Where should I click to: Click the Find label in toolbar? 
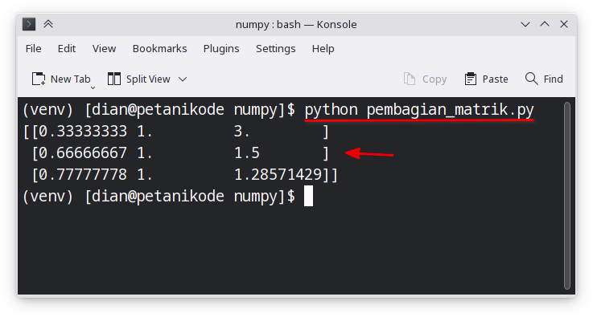[x=553, y=79]
